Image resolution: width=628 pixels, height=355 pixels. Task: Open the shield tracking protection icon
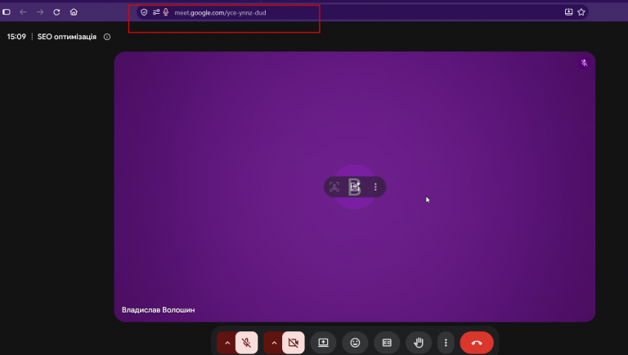pos(144,12)
